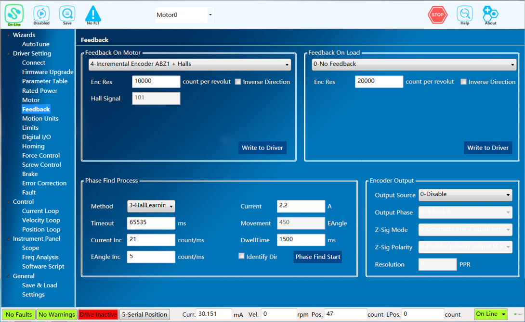Open Velocity Loop settings
The height and width of the screenshot is (322, 525).
pos(41,220)
